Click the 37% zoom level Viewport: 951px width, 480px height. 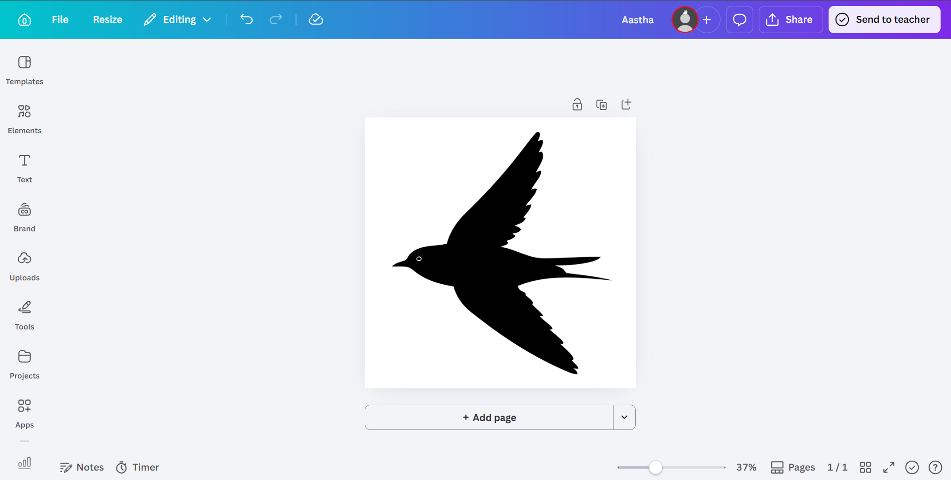(746, 467)
